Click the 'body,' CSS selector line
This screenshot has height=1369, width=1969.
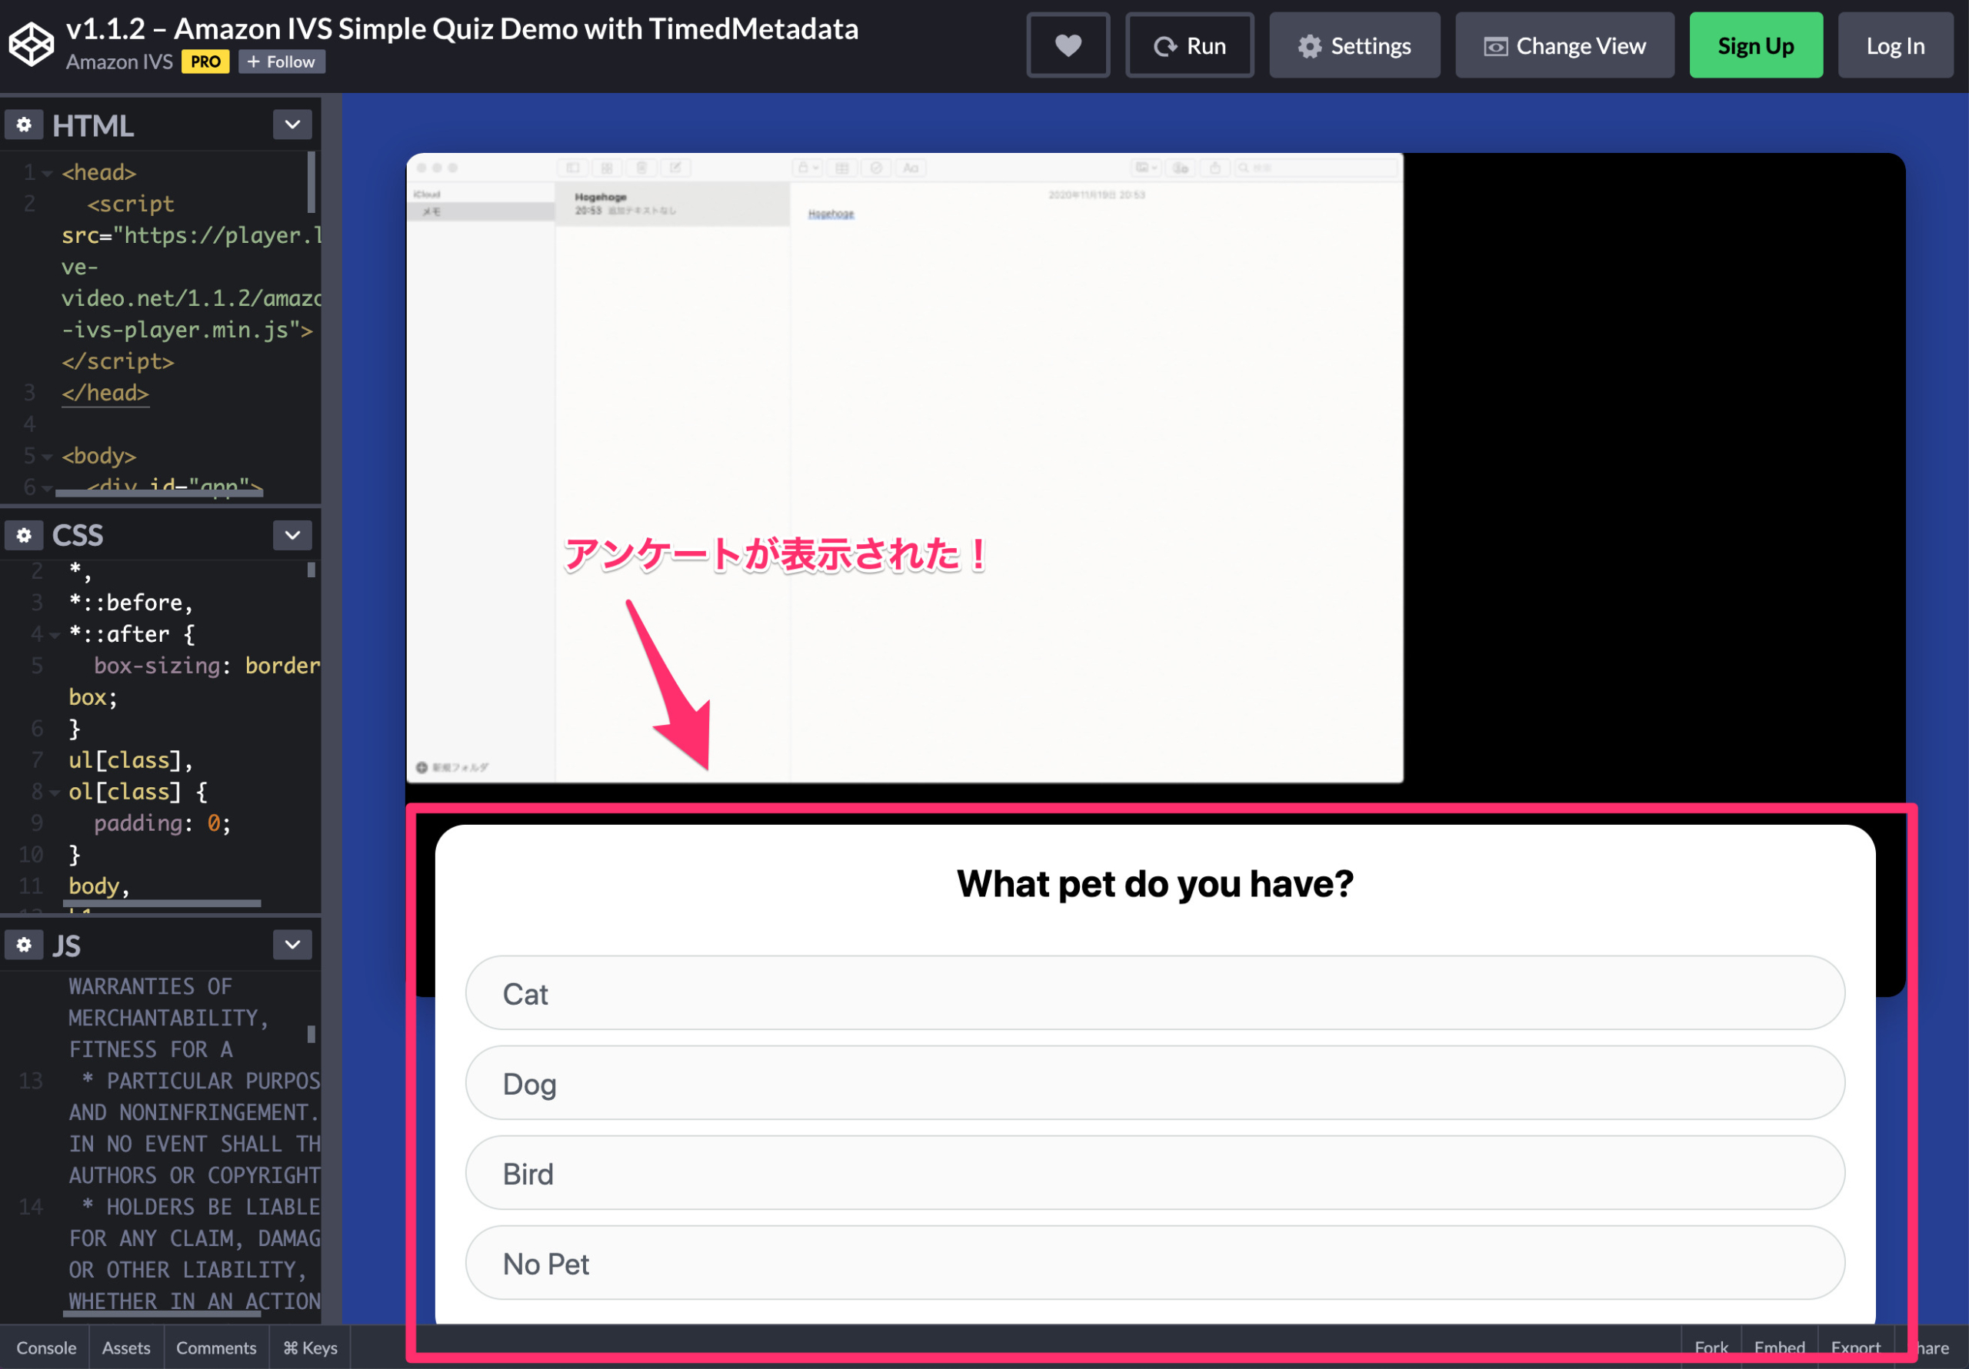[x=98, y=886]
